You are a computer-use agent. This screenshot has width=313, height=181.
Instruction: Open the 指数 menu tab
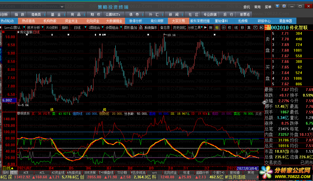[x=20, y=14]
